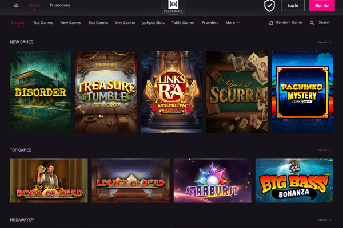The image size is (343, 228).
Task: Go to the home icon
Action: tap(16, 6)
